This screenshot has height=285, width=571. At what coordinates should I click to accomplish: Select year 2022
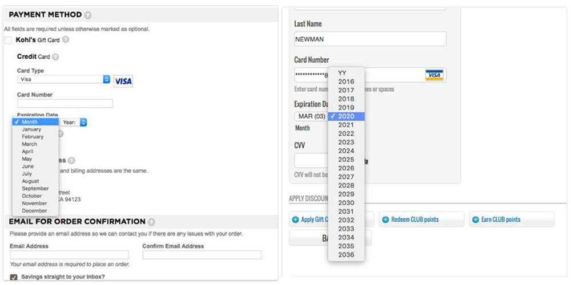tap(346, 133)
